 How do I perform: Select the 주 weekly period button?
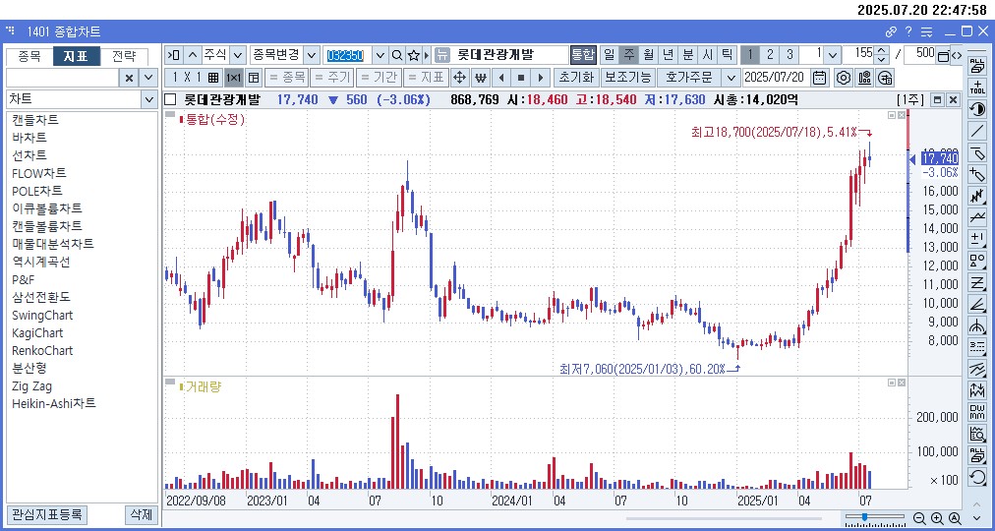pos(629,54)
